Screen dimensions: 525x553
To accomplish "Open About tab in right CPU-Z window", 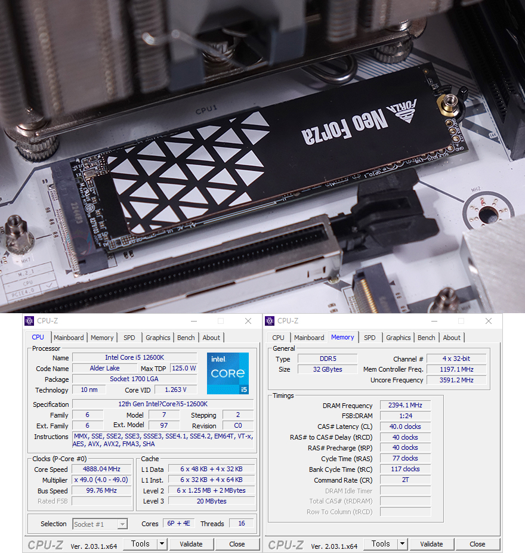I will pos(452,338).
